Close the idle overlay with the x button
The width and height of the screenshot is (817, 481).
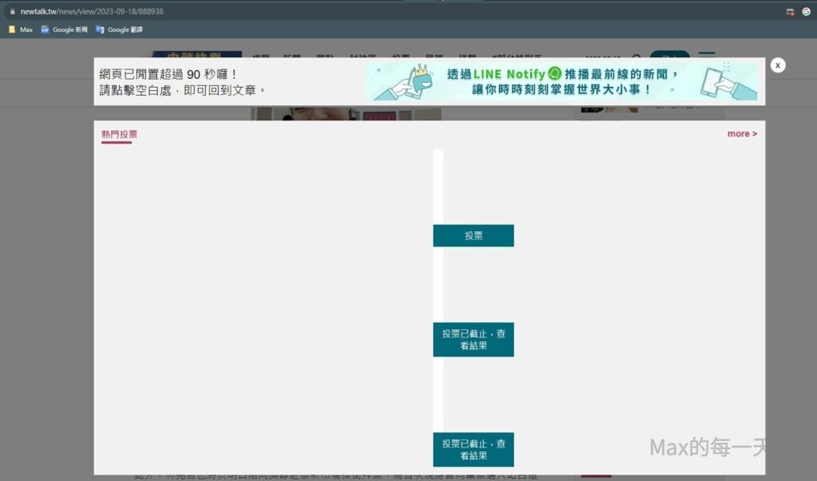[778, 65]
